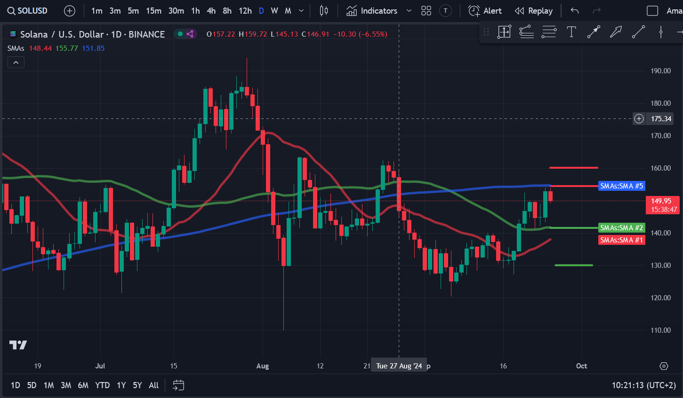This screenshot has height=398, width=683.
Task: Set the date range to 1D
Action: [16, 385]
